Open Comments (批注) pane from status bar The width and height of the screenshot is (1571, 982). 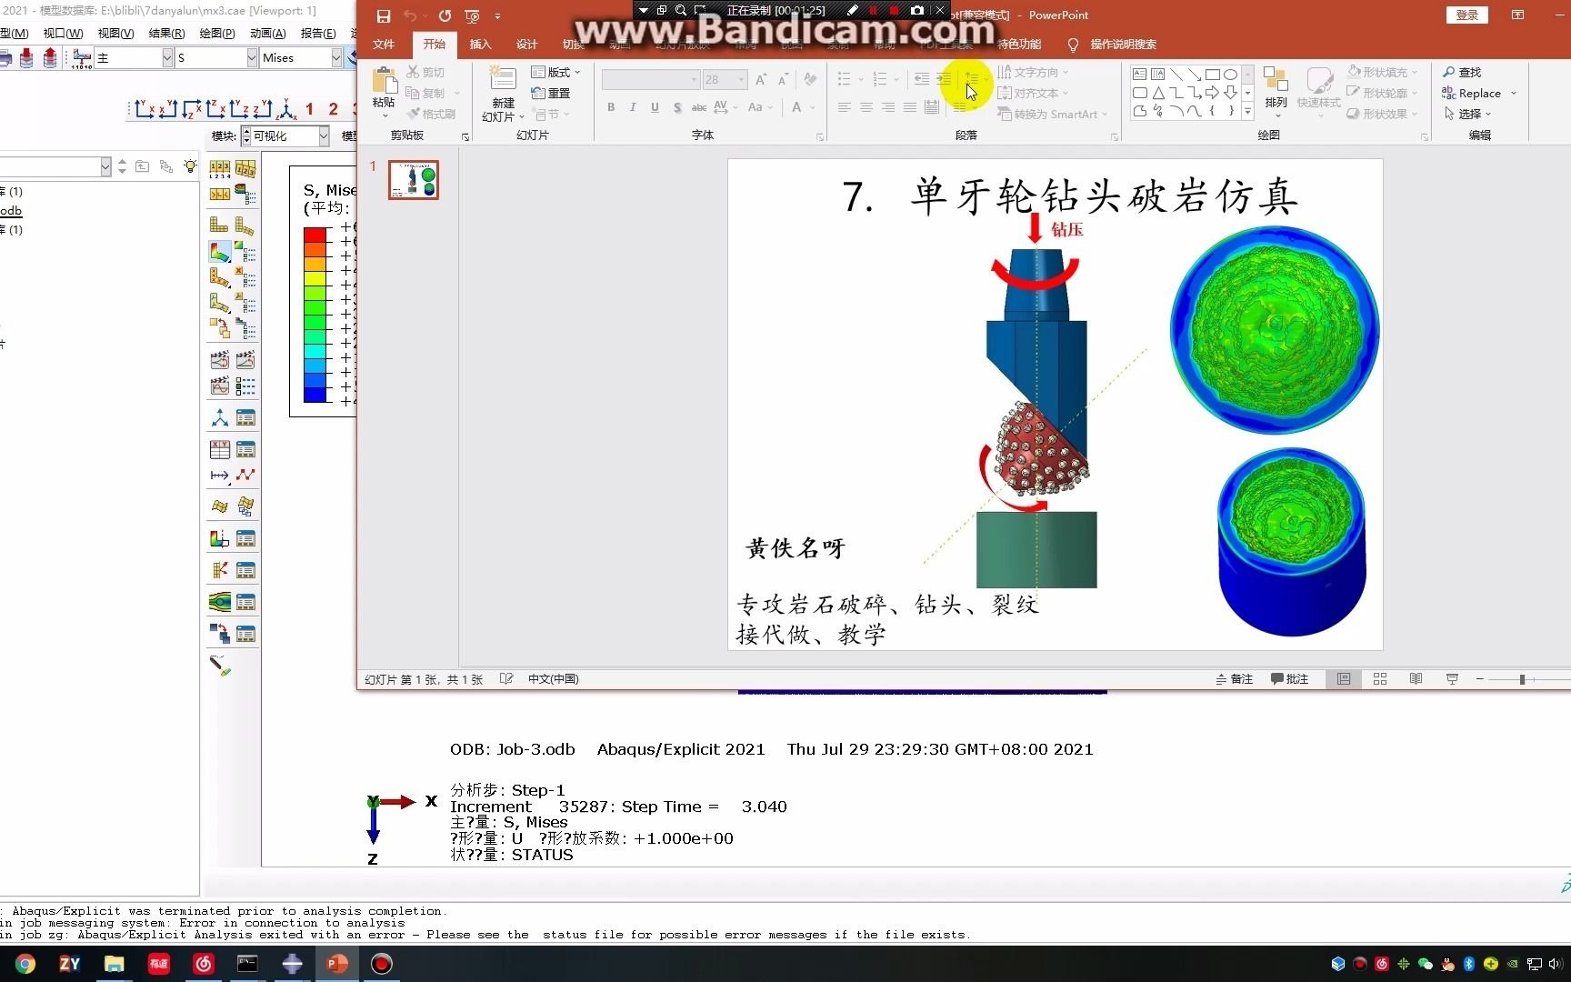pos(1289,679)
